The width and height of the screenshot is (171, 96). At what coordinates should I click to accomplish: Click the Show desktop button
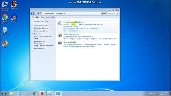(x=170, y=94)
